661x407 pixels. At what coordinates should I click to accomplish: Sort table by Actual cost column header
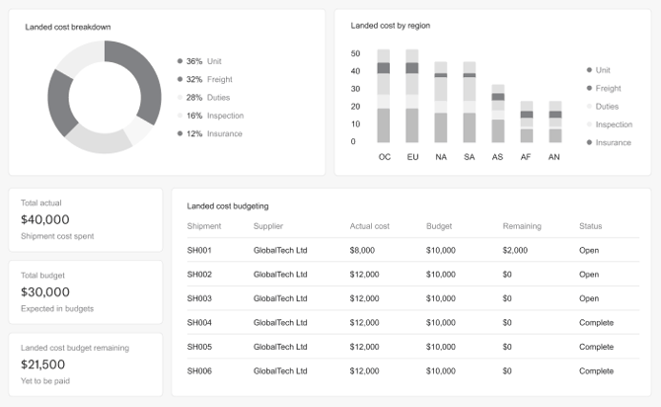click(x=370, y=226)
